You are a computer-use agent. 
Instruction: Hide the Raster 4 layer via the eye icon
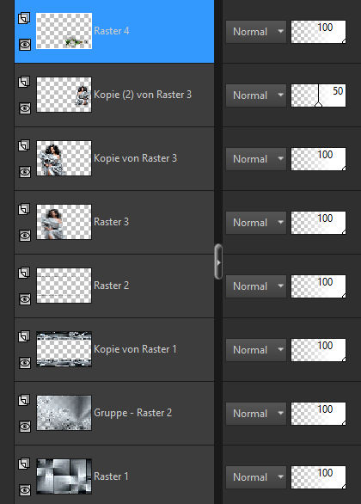tap(25, 45)
